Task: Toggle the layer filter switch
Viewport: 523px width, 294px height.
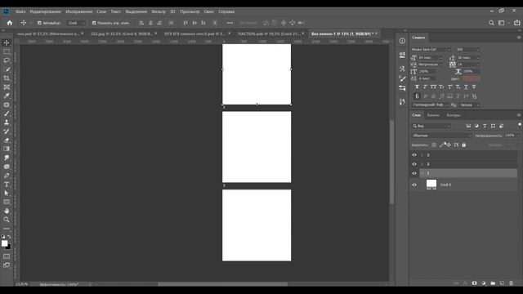Action: (x=520, y=125)
